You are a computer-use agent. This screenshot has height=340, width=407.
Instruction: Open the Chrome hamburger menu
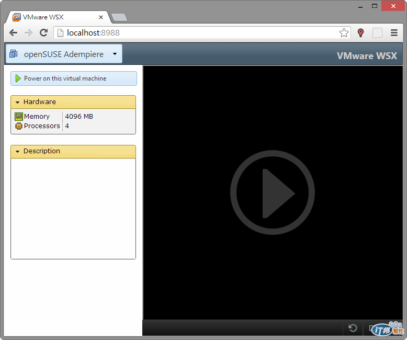coord(394,33)
